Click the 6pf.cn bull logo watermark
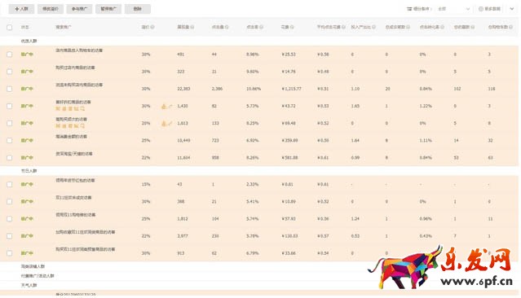521x298 pixels. point(440,268)
